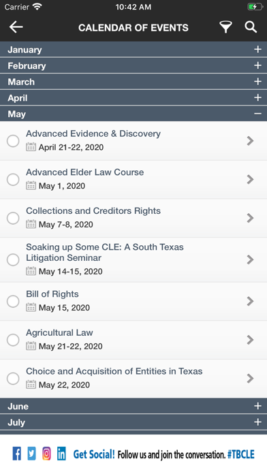Screen dimensions: 267x474
Task: Open the search magnifier icon
Action: coord(251,27)
